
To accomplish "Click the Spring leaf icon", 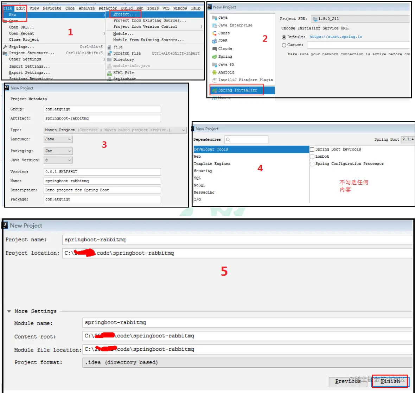I will coord(215,57).
